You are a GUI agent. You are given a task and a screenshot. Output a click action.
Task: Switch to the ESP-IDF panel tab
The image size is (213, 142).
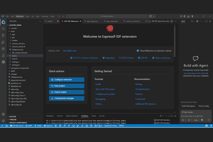(x=102, y=116)
